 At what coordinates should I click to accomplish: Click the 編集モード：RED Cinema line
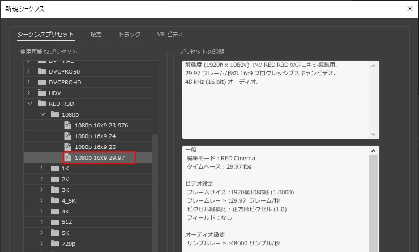pos(221,158)
